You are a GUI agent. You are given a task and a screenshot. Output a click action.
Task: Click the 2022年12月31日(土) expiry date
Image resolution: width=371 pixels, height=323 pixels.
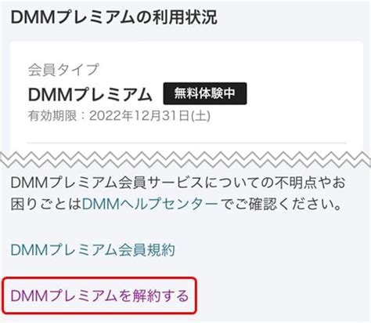click(x=149, y=116)
